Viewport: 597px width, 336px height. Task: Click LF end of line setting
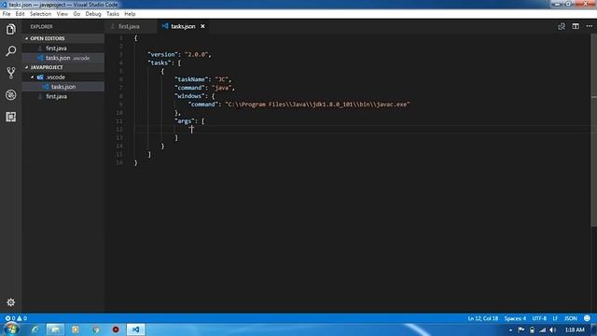click(x=555, y=318)
